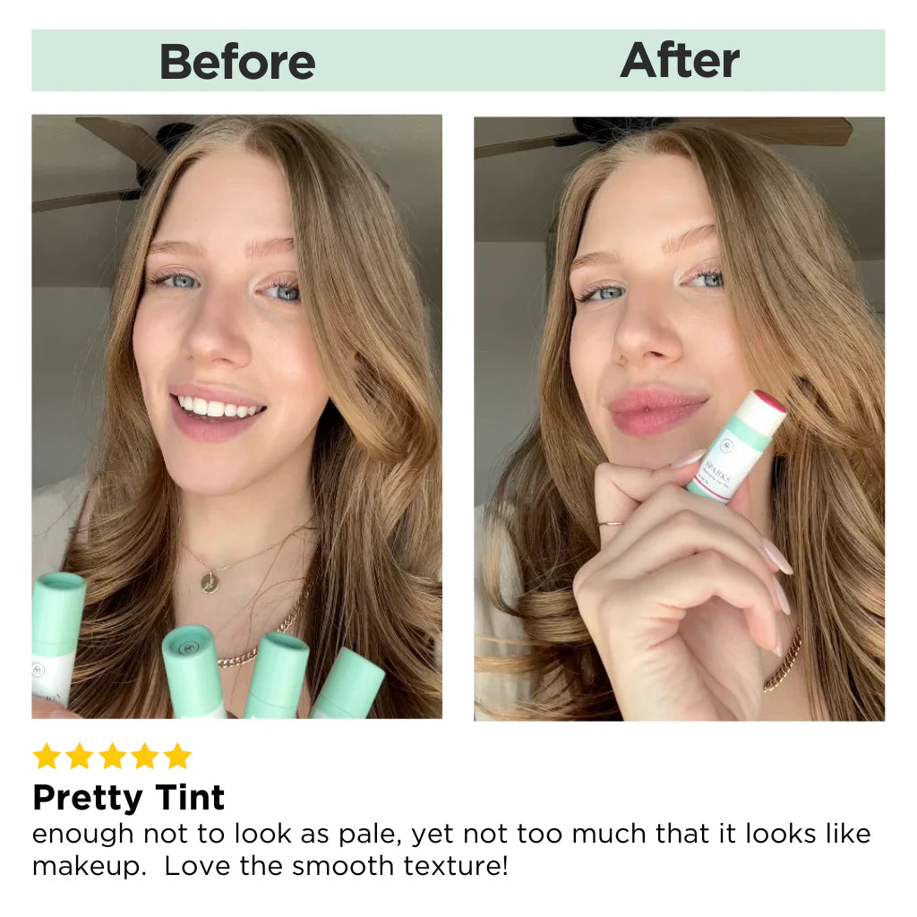
Task: Click the round pendant on the necklace
Action: 209,582
